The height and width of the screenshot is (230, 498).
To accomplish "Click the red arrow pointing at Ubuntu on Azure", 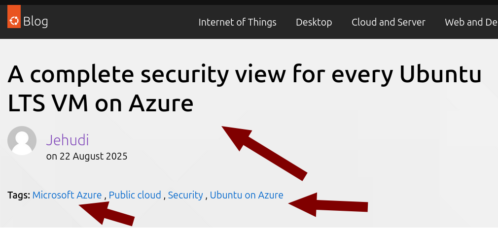I will 328,204.
